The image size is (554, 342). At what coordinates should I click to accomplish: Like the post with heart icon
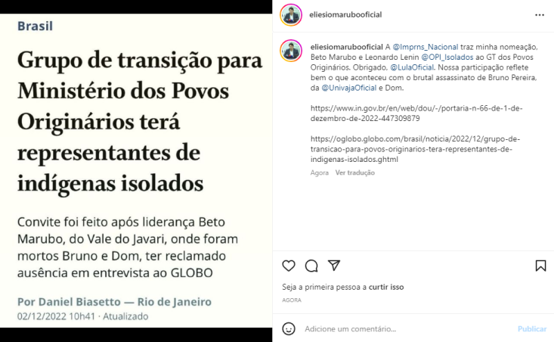click(288, 266)
